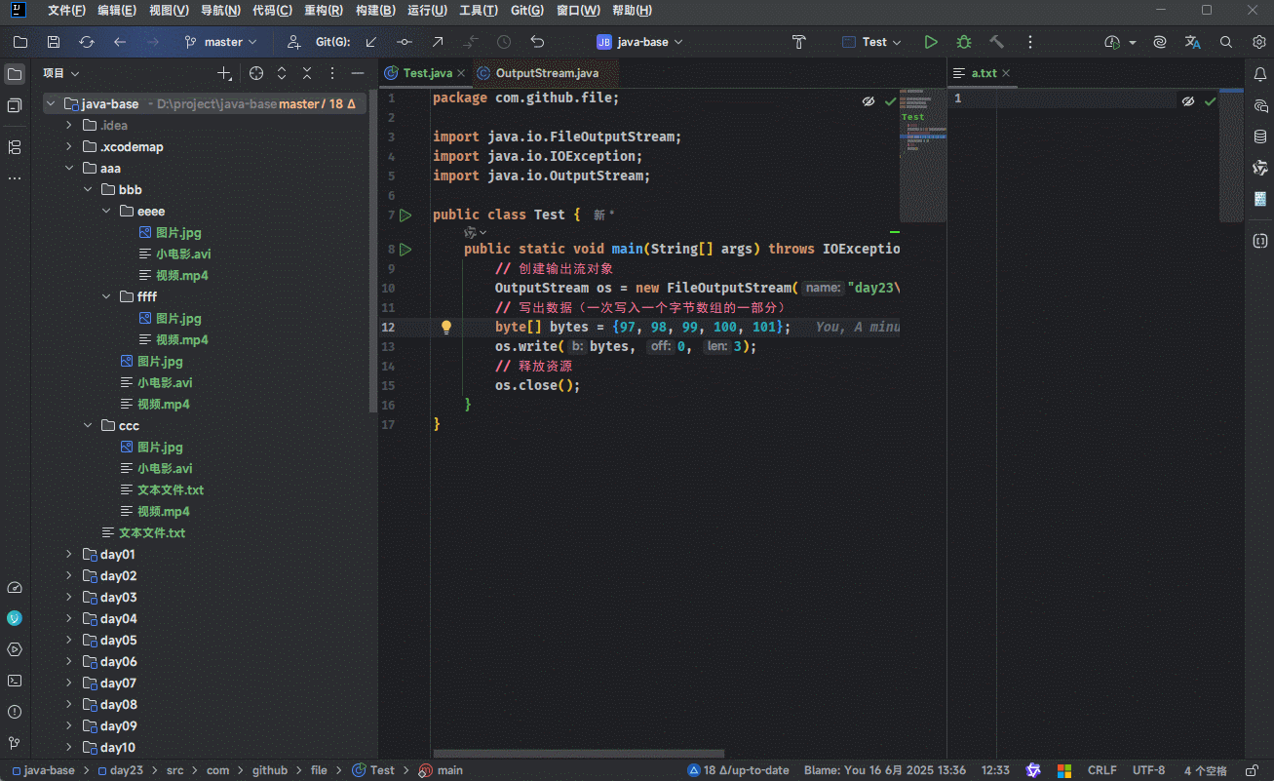Open the master branch dropdown
1274x781 pixels.
click(x=222, y=42)
